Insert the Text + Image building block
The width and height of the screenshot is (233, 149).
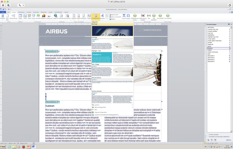point(113,70)
